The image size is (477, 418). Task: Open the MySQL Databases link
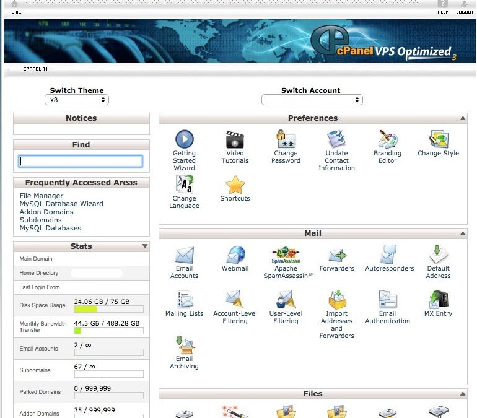click(50, 228)
